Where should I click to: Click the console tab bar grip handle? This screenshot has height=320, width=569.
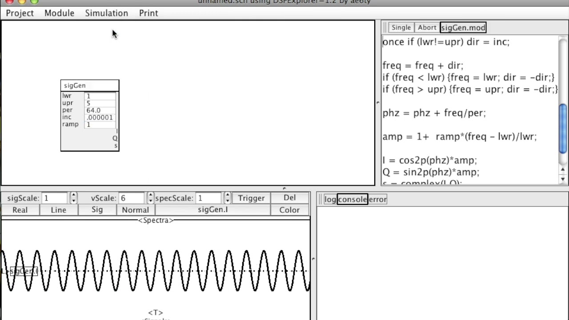click(321, 199)
